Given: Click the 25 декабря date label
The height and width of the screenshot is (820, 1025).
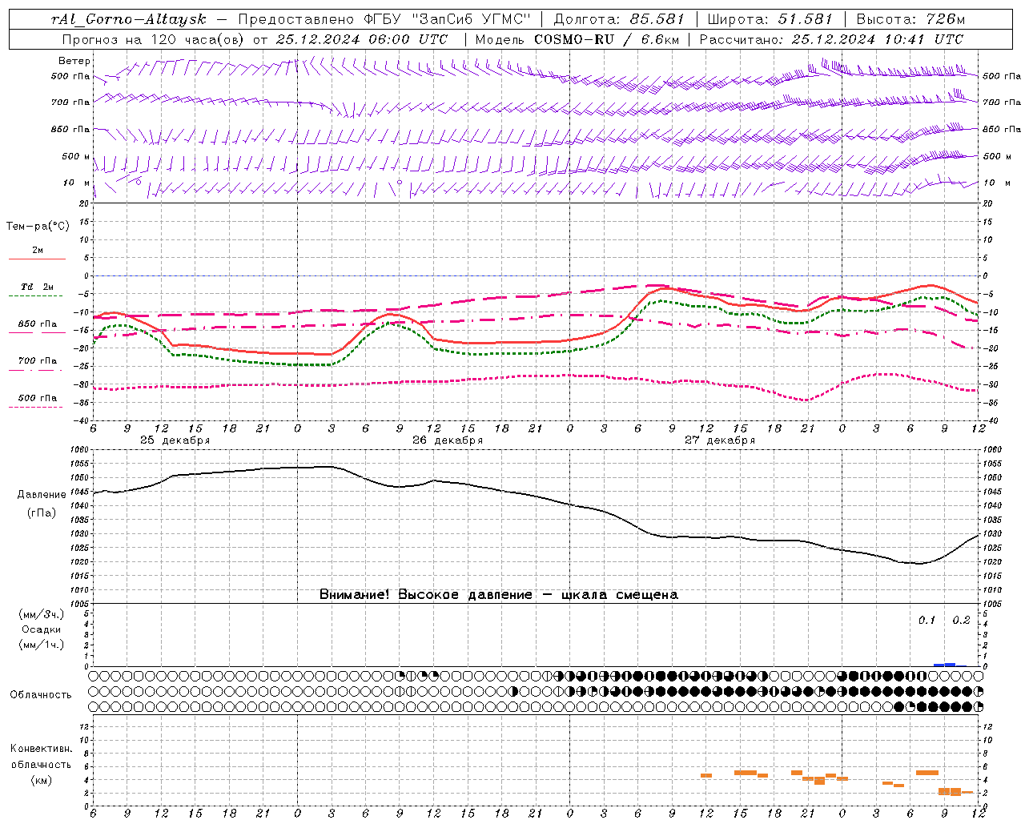Looking at the screenshot, I should (x=175, y=440).
